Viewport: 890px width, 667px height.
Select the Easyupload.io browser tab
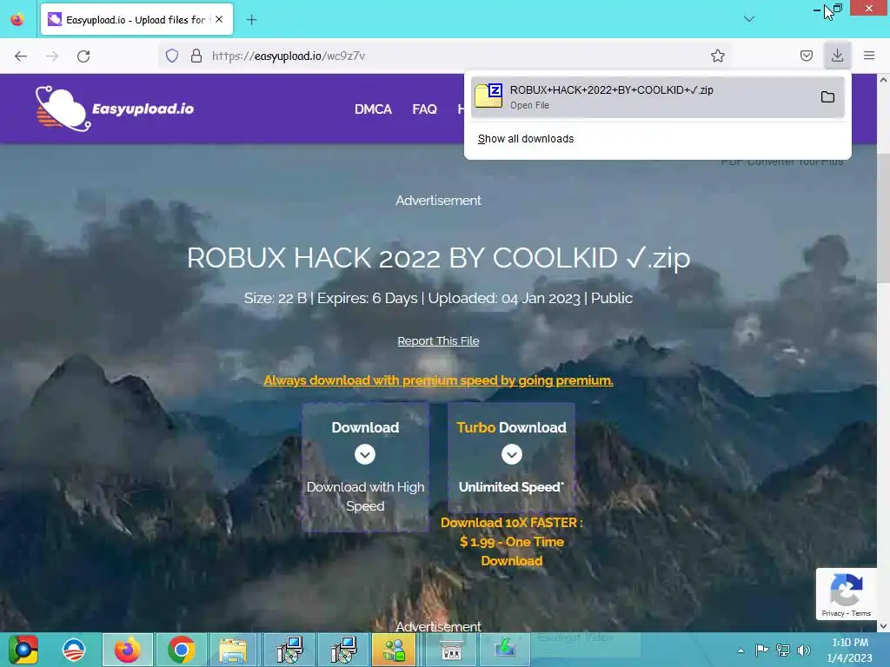point(136,20)
